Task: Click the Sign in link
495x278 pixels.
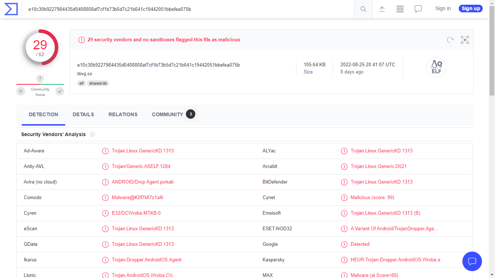Action: pos(443,8)
